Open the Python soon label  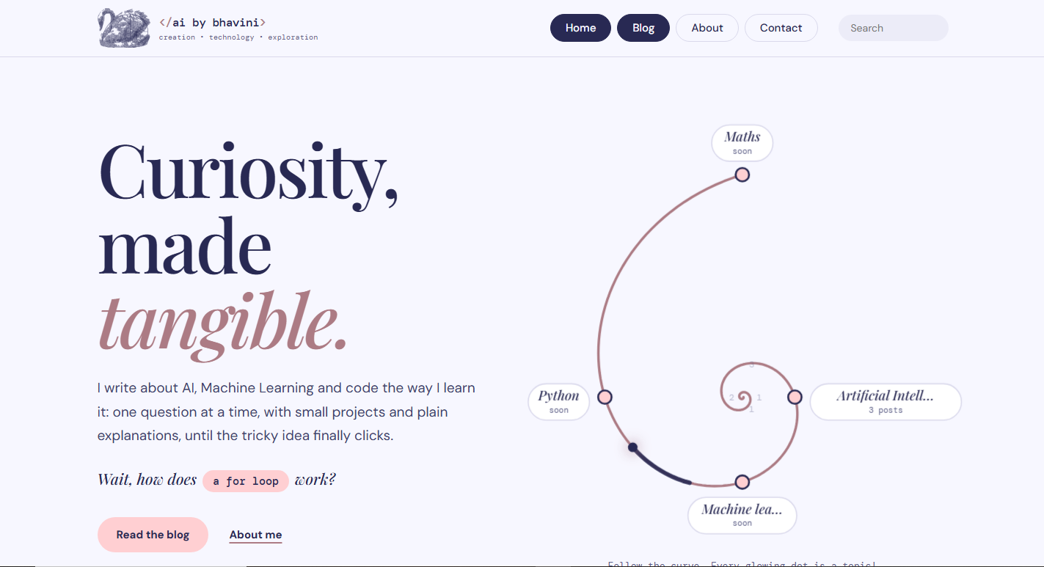[558, 402]
